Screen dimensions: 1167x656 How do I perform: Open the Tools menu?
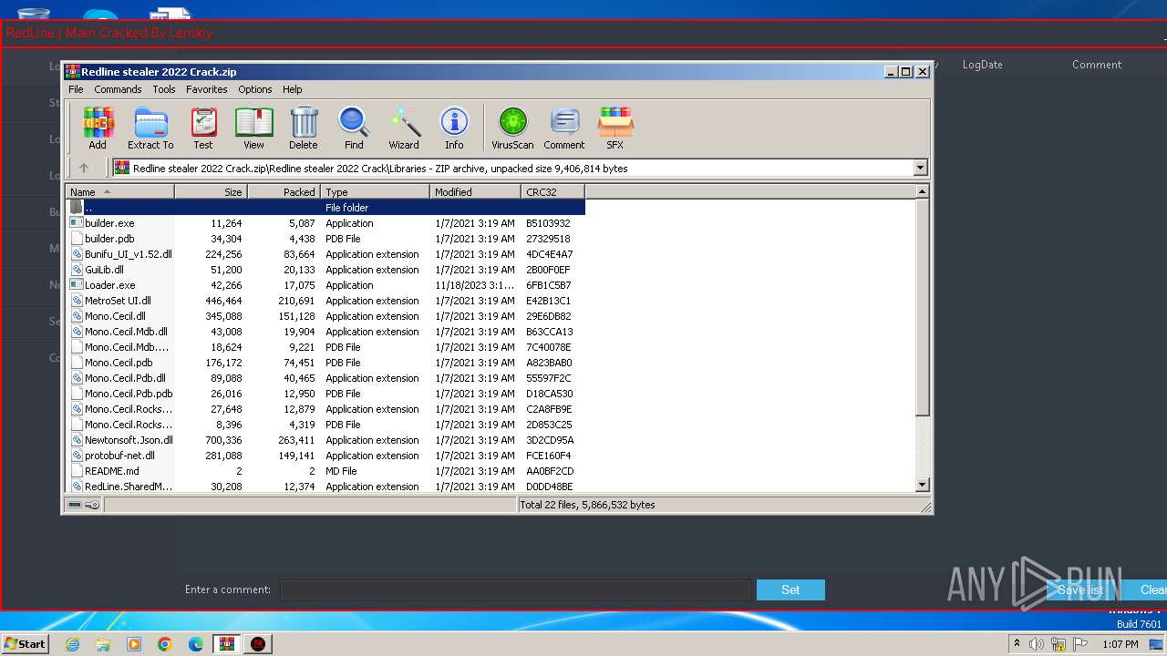[x=164, y=89]
